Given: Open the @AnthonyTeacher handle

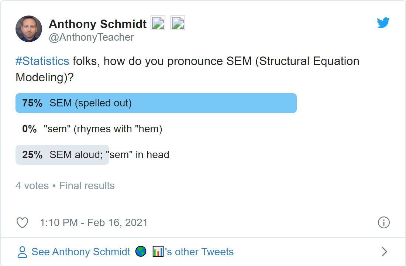Looking at the screenshot, I should (x=91, y=37).
